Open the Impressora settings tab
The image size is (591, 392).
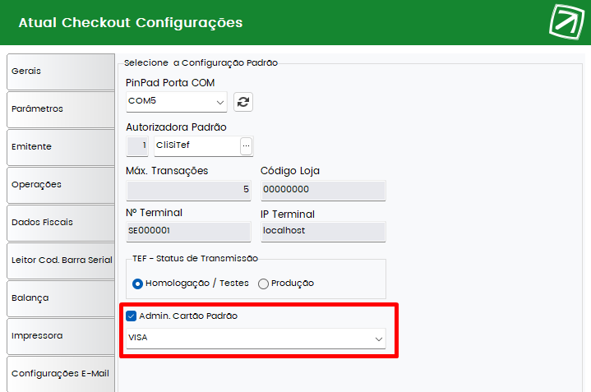pos(61,336)
